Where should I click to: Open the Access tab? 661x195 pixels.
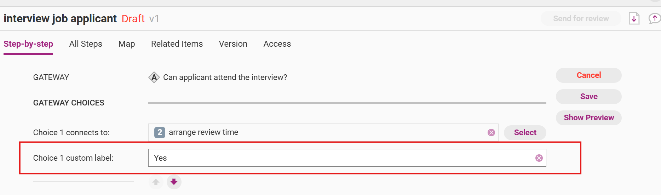277,44
